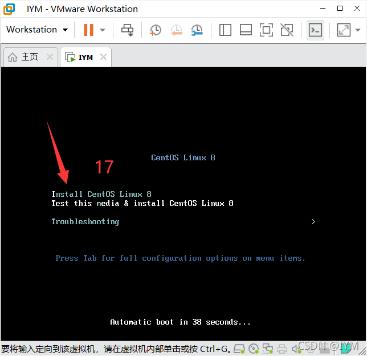Enter full screen mode
The width and height of the screenshot is (367, 356).
click(x=266, y=30)
